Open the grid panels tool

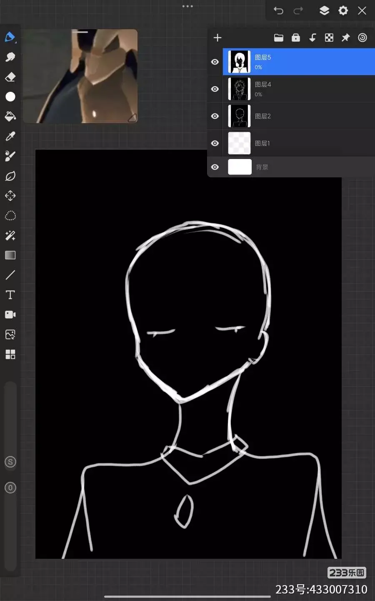tap(10, 354)
